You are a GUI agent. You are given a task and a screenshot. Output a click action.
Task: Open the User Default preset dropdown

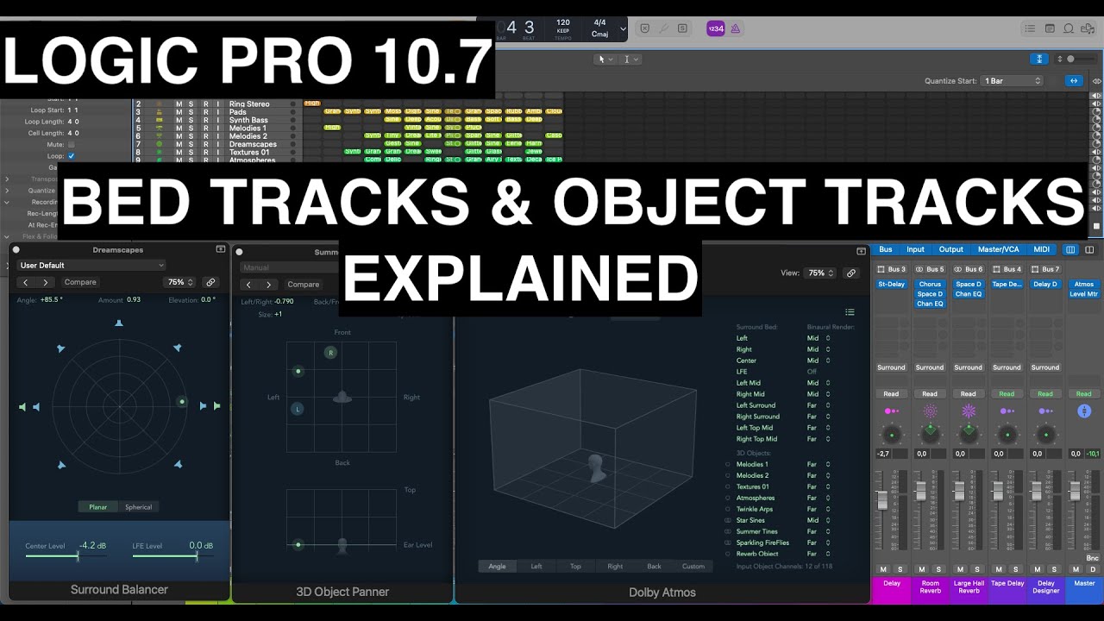(91, 266)
